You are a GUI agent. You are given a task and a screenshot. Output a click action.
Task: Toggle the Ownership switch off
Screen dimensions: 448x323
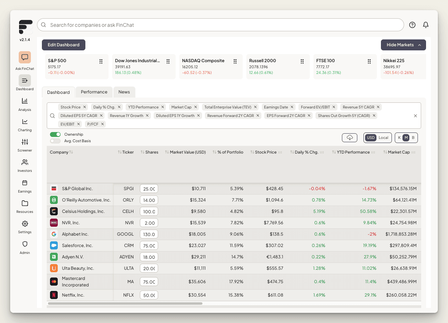55,134
